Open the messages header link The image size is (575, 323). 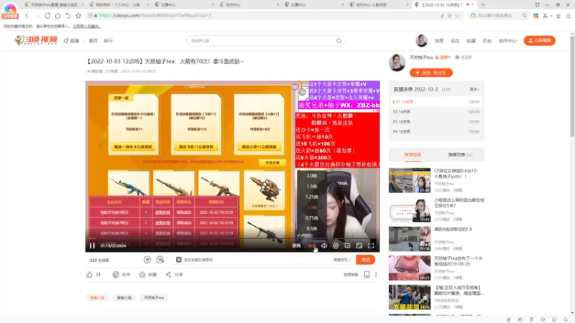pos(439,41)
